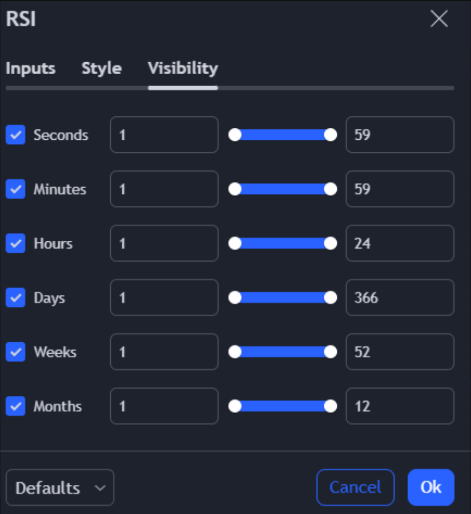
Task: Click the Hours maximum field showing 24
Action: (x=400, y=243)
